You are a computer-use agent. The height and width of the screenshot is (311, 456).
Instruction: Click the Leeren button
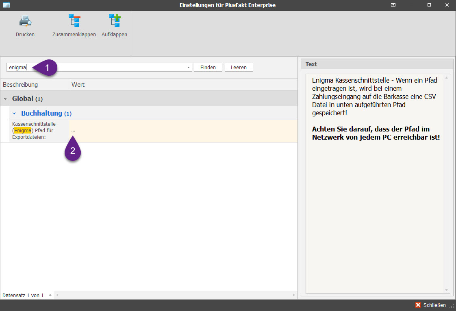239,67
